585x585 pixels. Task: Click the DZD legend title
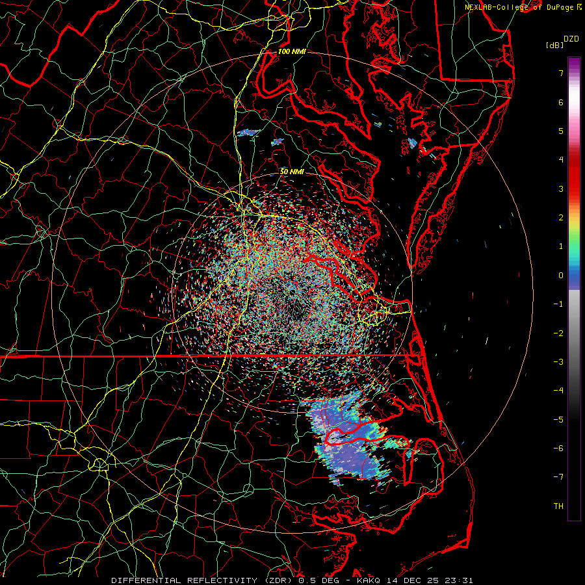coord(571,39)
